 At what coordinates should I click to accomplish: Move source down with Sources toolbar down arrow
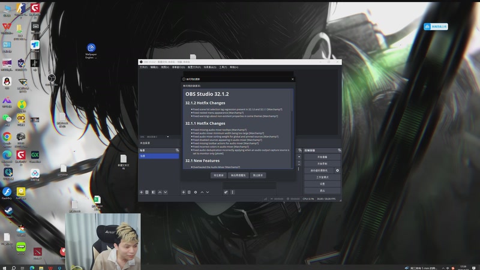(x=208, y=192)
